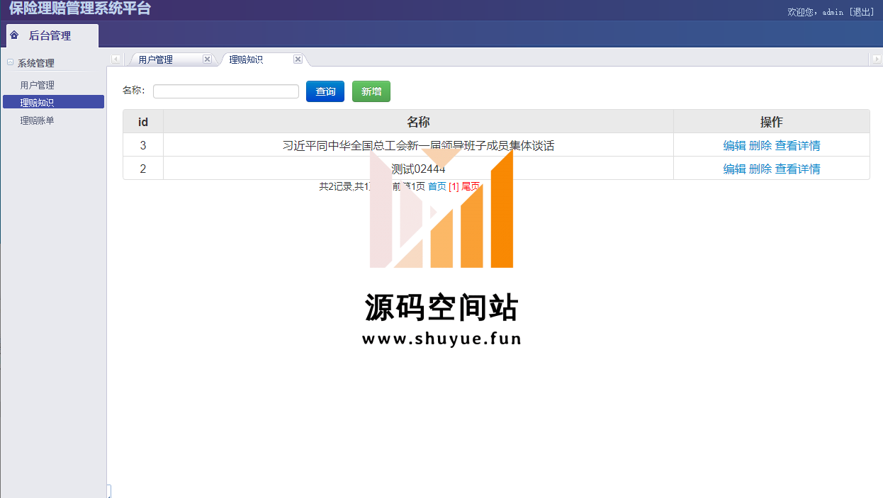883x498 pixels.
Task: Delete the record with id 3
Action: pyautogui.click(x=760, y=145)
